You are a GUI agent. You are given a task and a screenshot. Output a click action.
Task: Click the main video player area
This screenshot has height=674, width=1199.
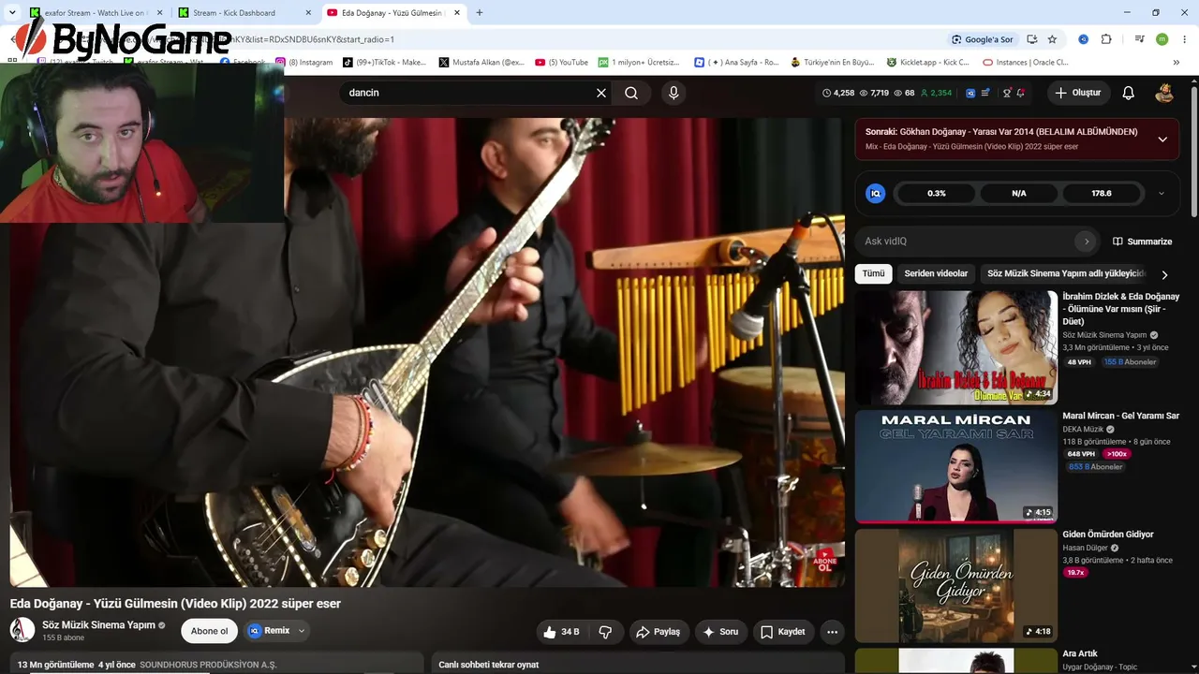click(427, 352)
